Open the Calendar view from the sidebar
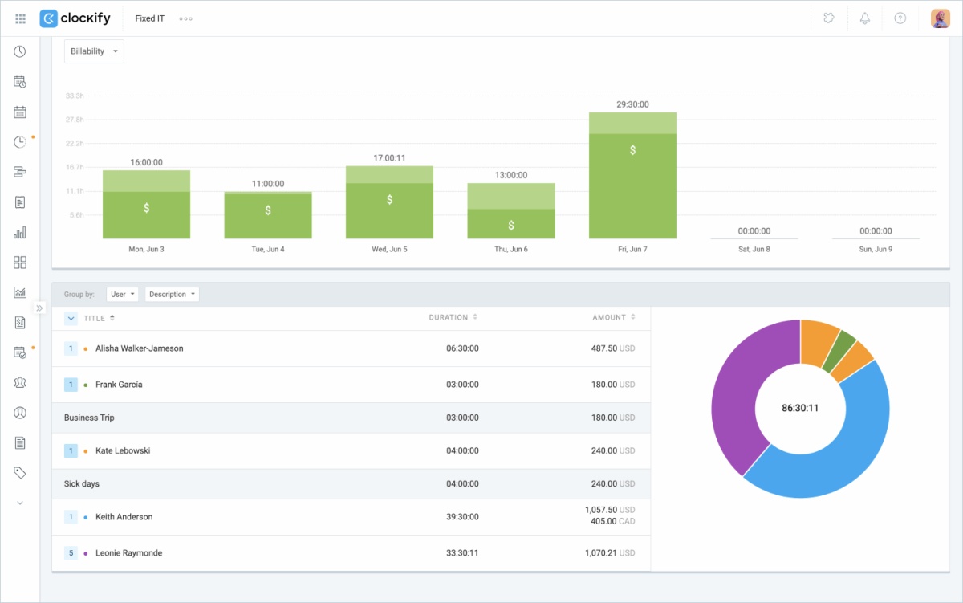The image size is (963, 603). [x=19, y=111]
